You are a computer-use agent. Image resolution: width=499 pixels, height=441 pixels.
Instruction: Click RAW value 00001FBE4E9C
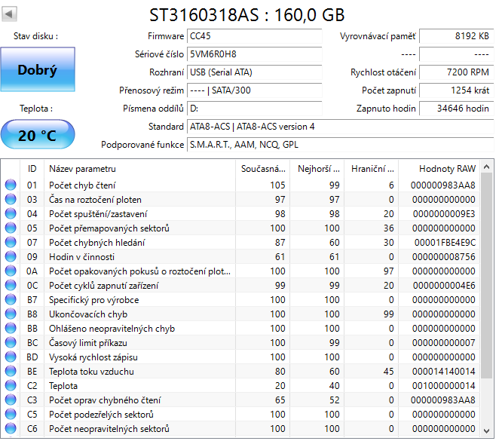click(x=445, y=243)
